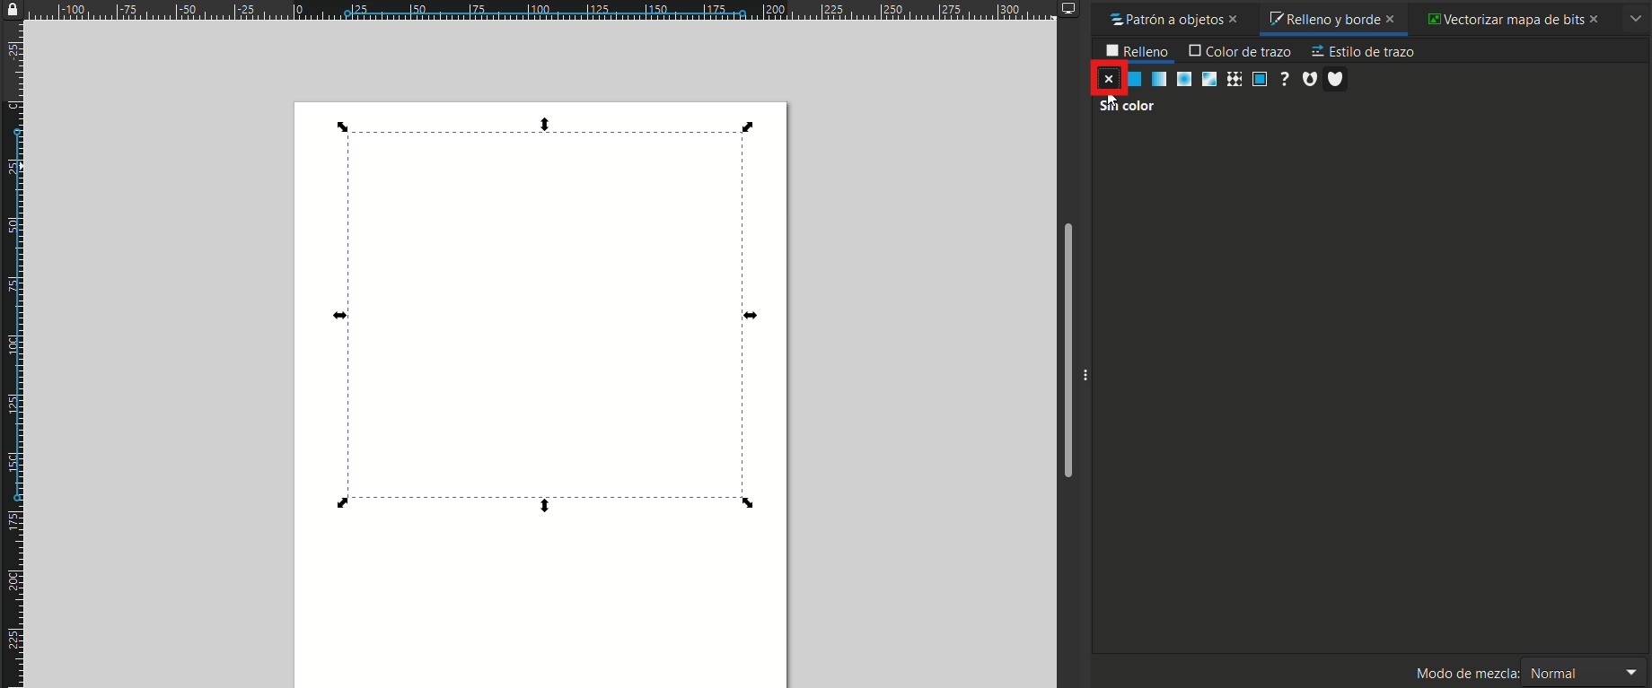Set even-odd fill rule (hollow heart)
The image size is (1652, 688).
pos(1310,79)
